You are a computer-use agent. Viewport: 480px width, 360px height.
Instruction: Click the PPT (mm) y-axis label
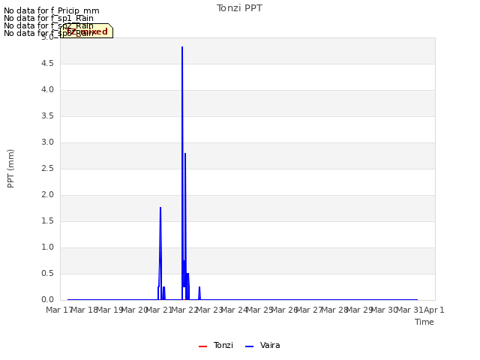tap(10, 169)
